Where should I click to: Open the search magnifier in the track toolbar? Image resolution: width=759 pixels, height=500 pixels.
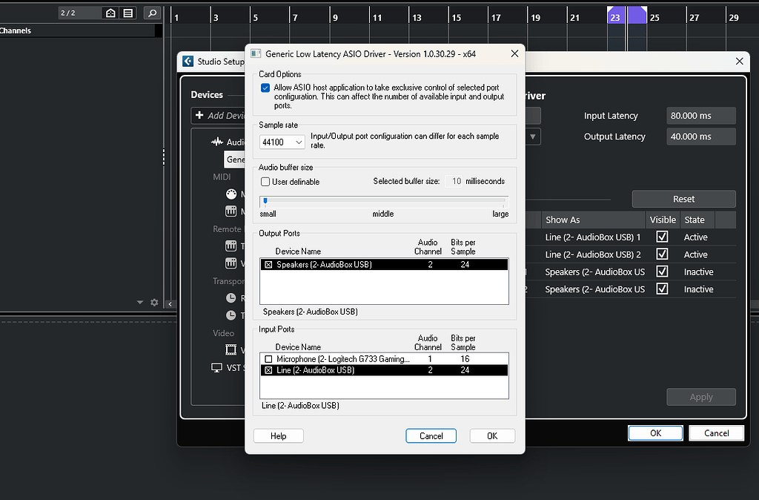point(152,13)
